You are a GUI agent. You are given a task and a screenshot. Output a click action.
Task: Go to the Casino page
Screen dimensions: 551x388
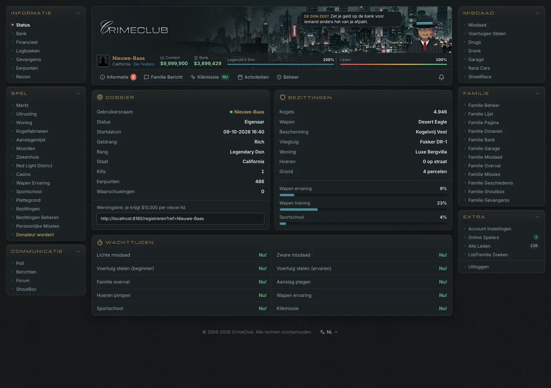pyautogui.click(x=23, y=175)
